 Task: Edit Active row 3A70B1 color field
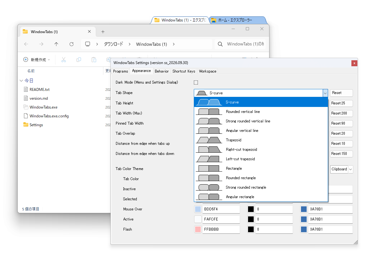click(x=330, y=219)
